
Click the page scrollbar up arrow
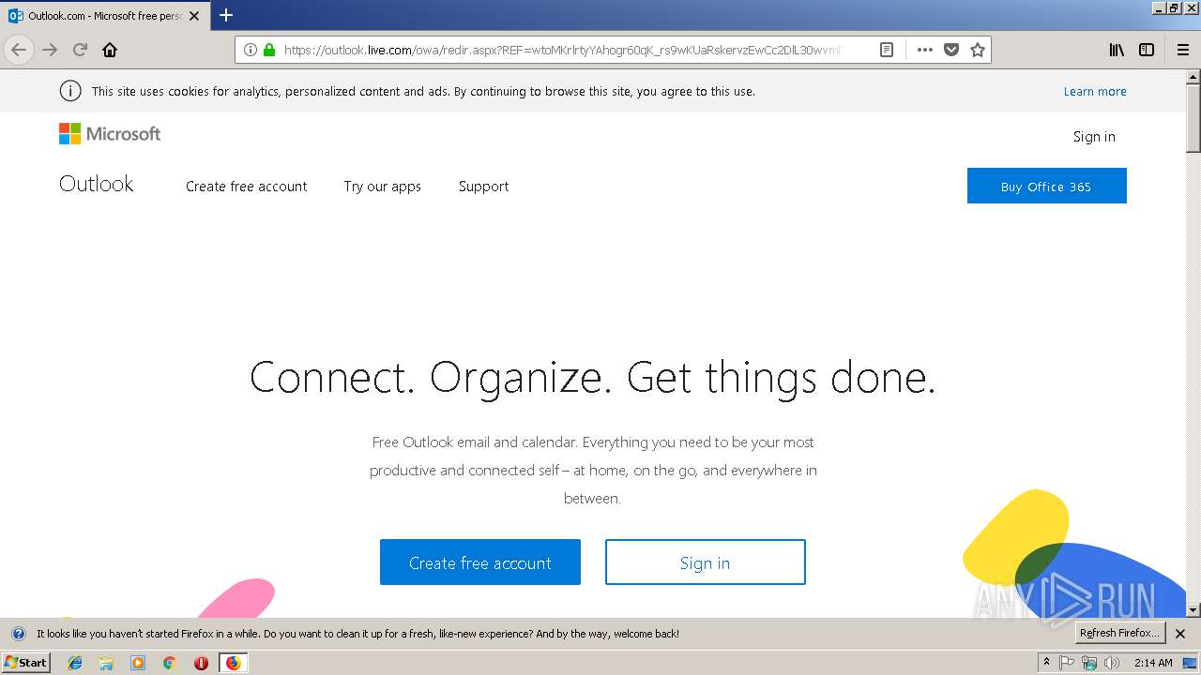coord(1193,76)
